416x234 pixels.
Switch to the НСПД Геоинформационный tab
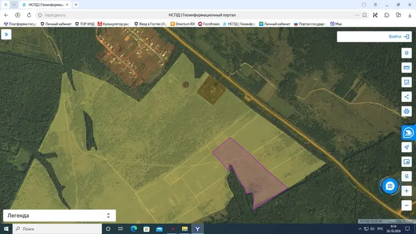[45, 5]
